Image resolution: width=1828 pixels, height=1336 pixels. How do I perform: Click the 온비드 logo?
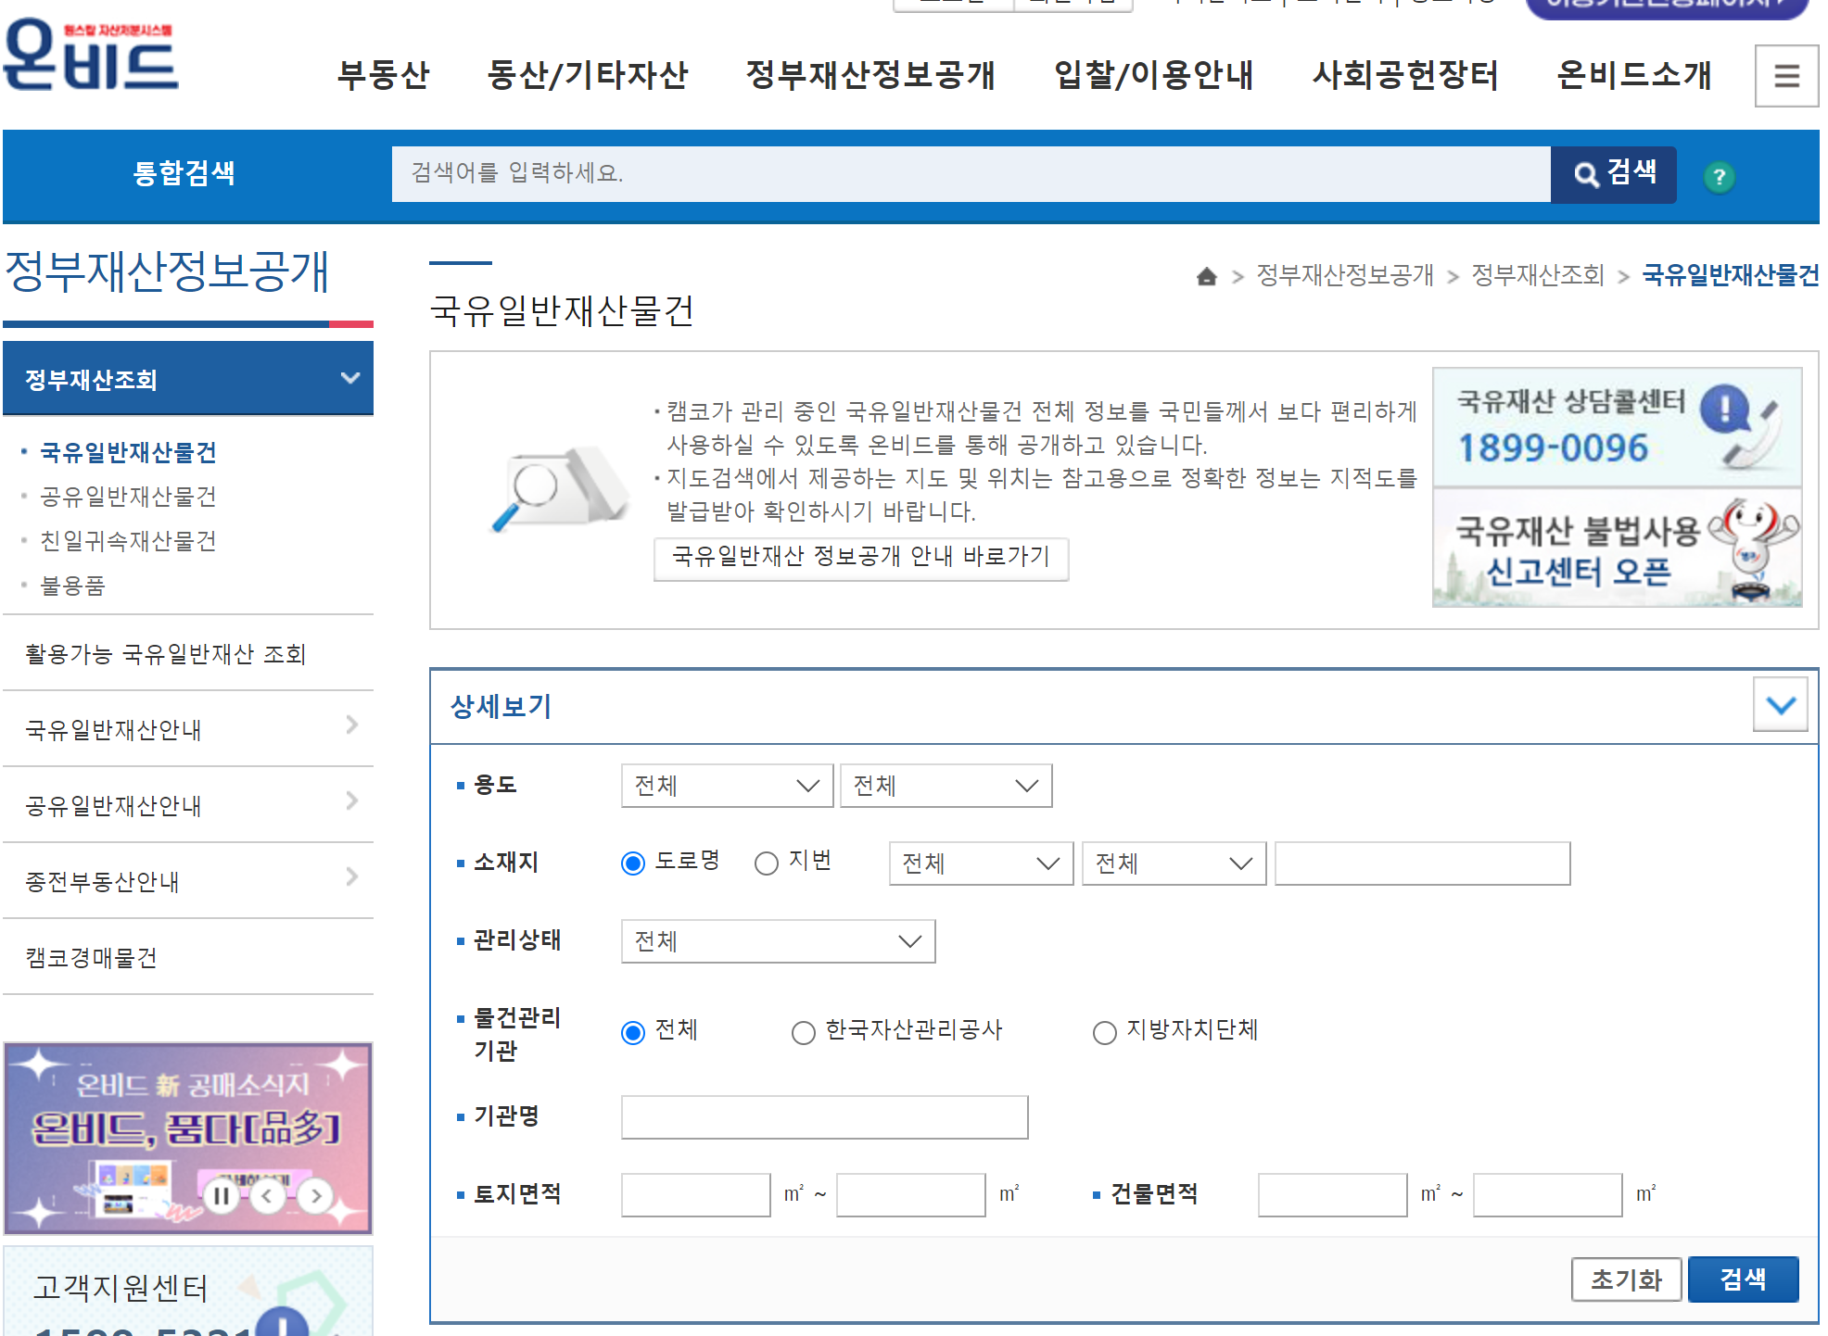[x=91, y=56]
